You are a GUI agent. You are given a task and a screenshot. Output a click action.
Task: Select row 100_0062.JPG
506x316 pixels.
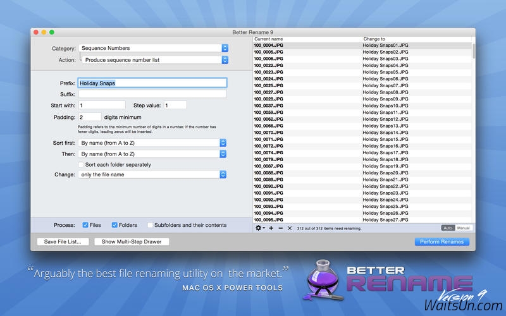pos(362,119)
